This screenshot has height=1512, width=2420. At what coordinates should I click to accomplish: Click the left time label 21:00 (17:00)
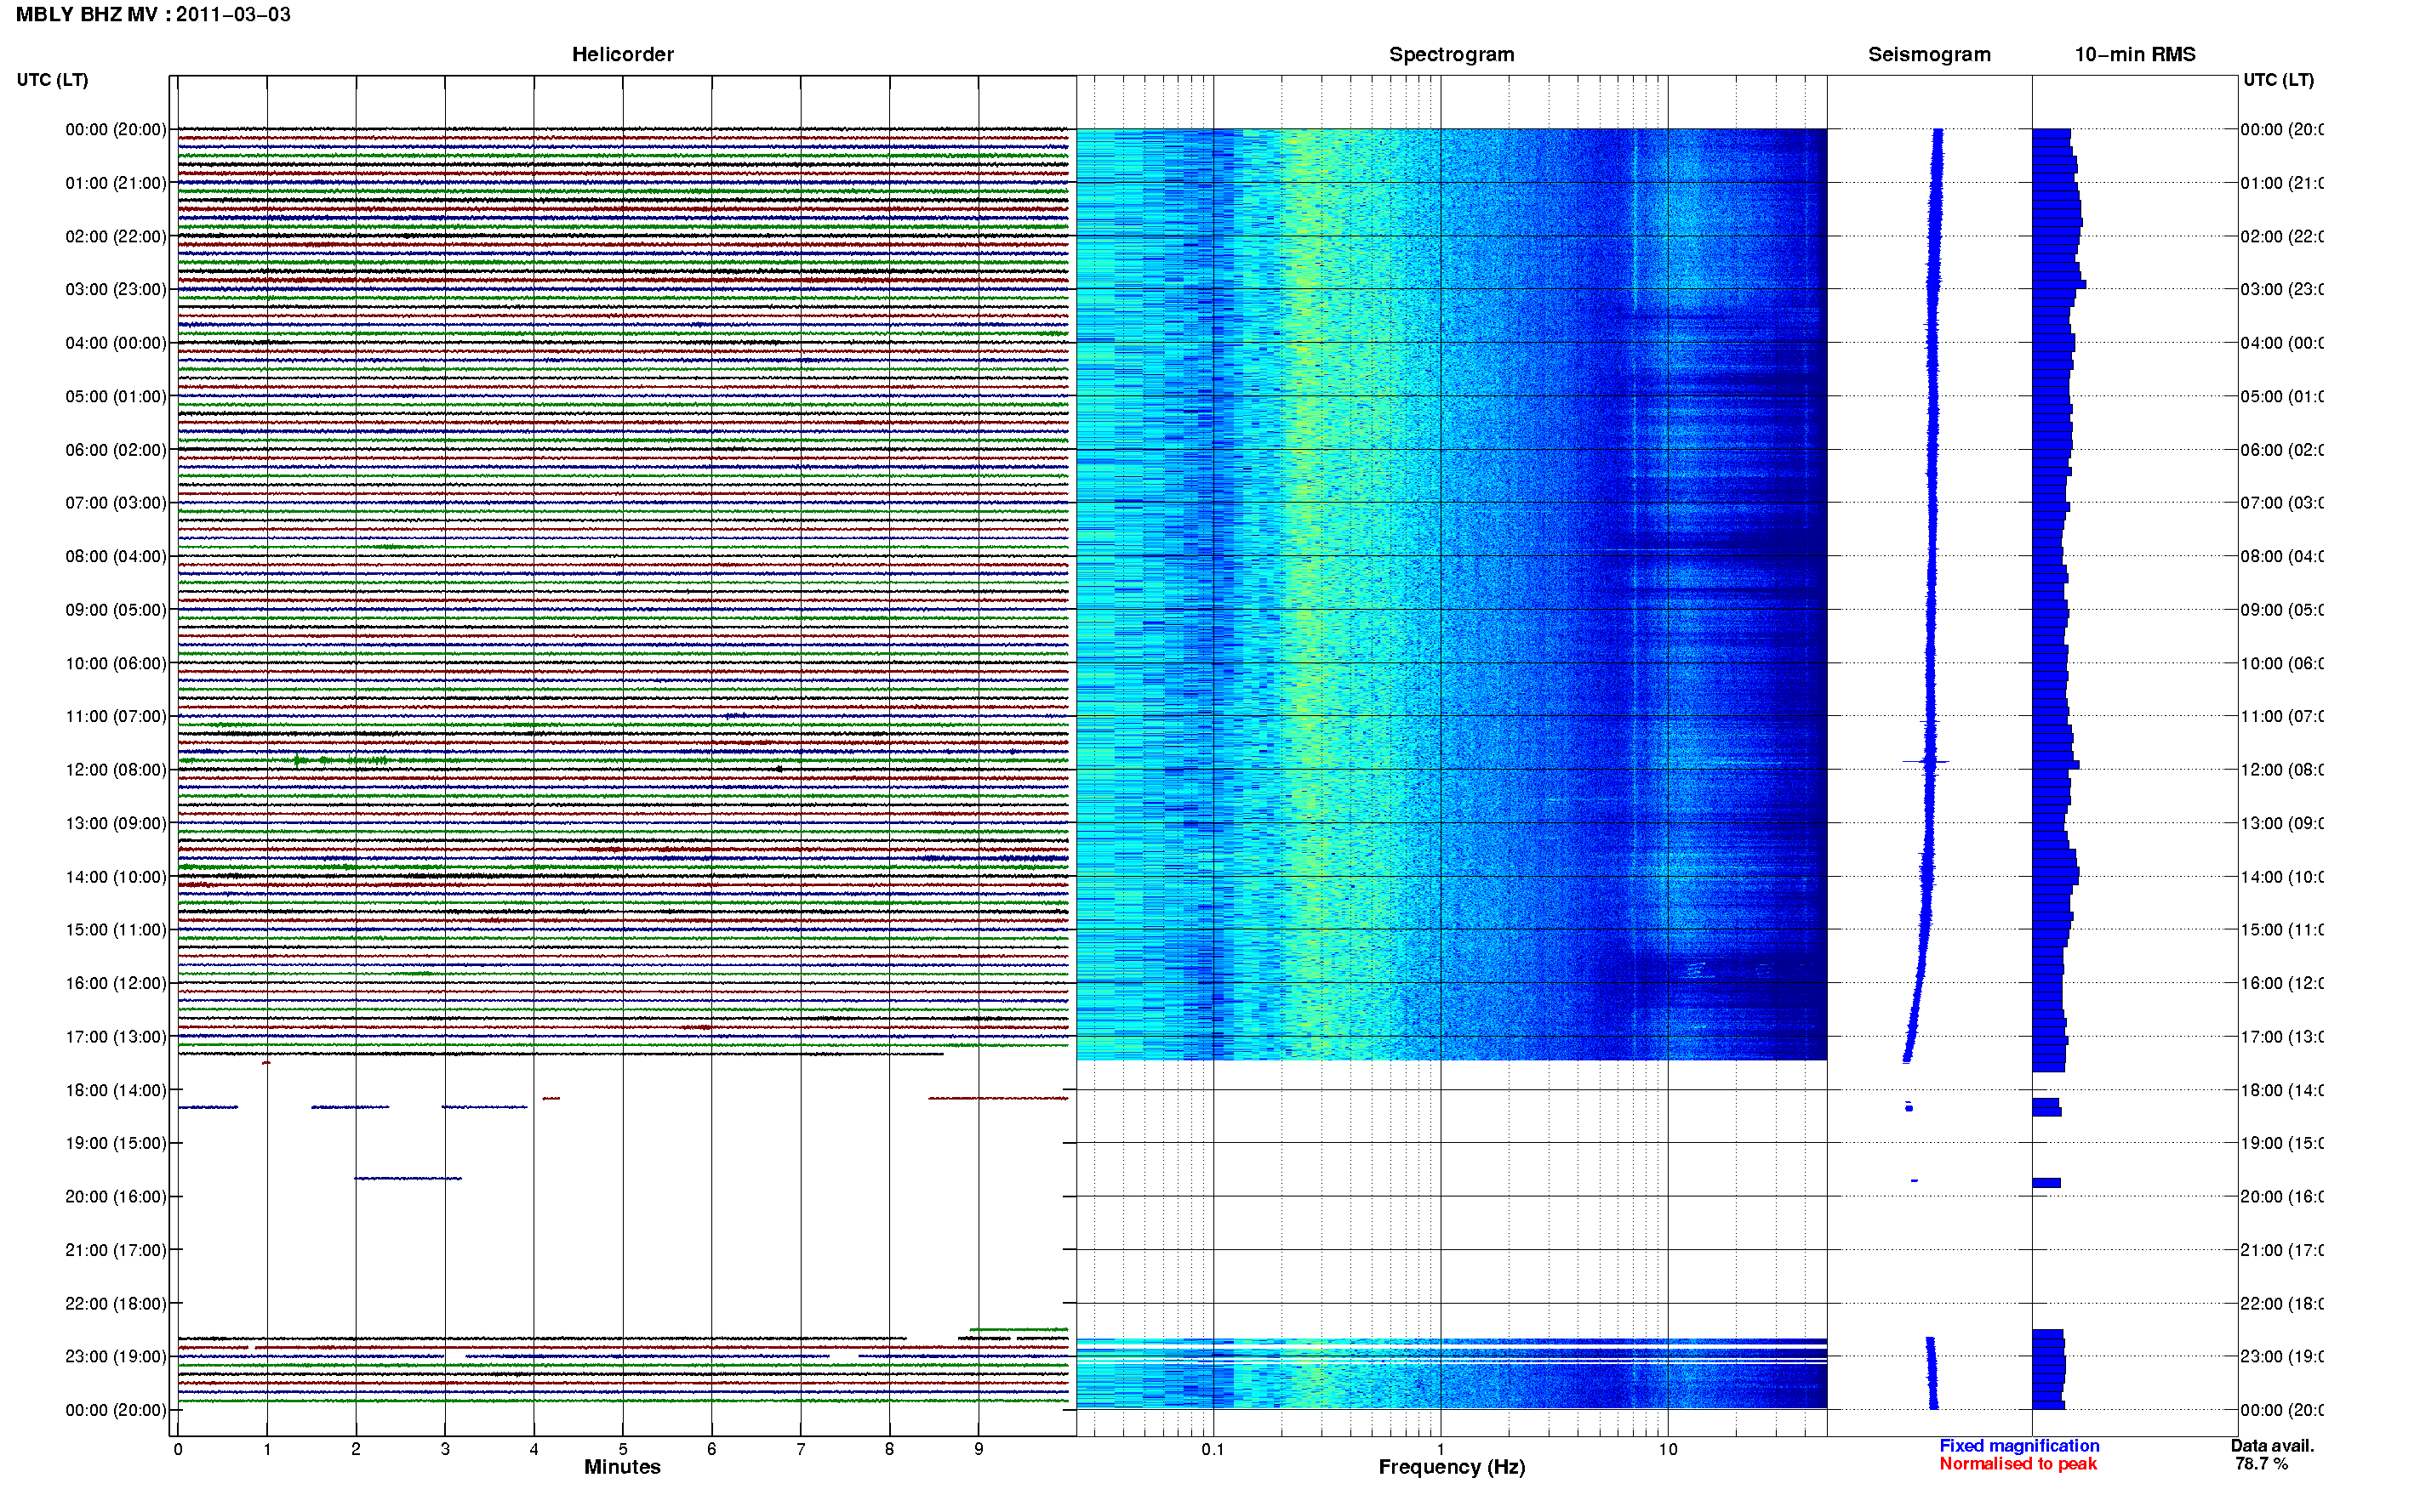pyautogui.click(x=116, y=1250)
